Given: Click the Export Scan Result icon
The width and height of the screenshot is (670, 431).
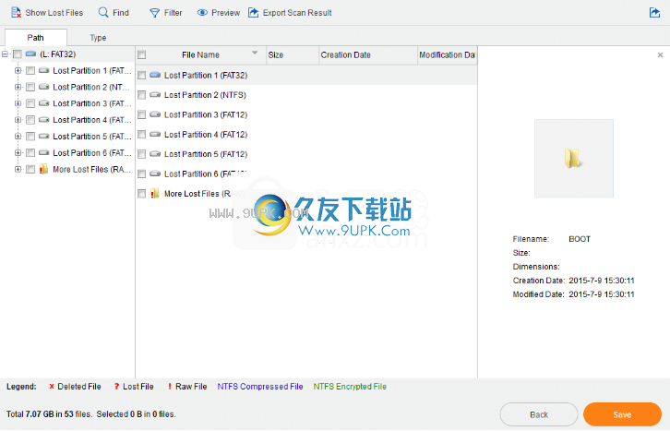Looking at the screenshot, I should [254, 12].
